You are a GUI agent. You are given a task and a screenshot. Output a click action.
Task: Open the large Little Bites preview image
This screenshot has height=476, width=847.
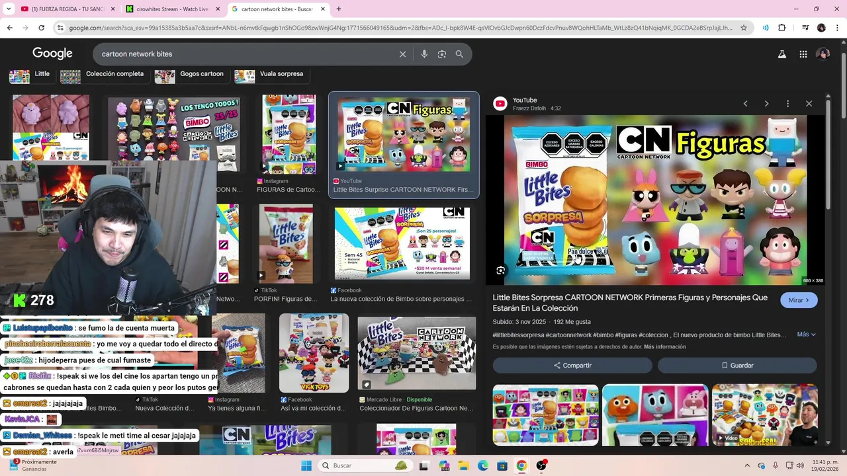tap(656, 200)
